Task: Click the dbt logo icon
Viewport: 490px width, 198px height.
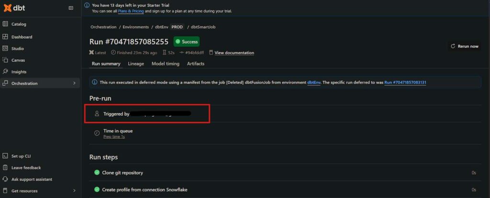Action: click(x=7, y=8)
